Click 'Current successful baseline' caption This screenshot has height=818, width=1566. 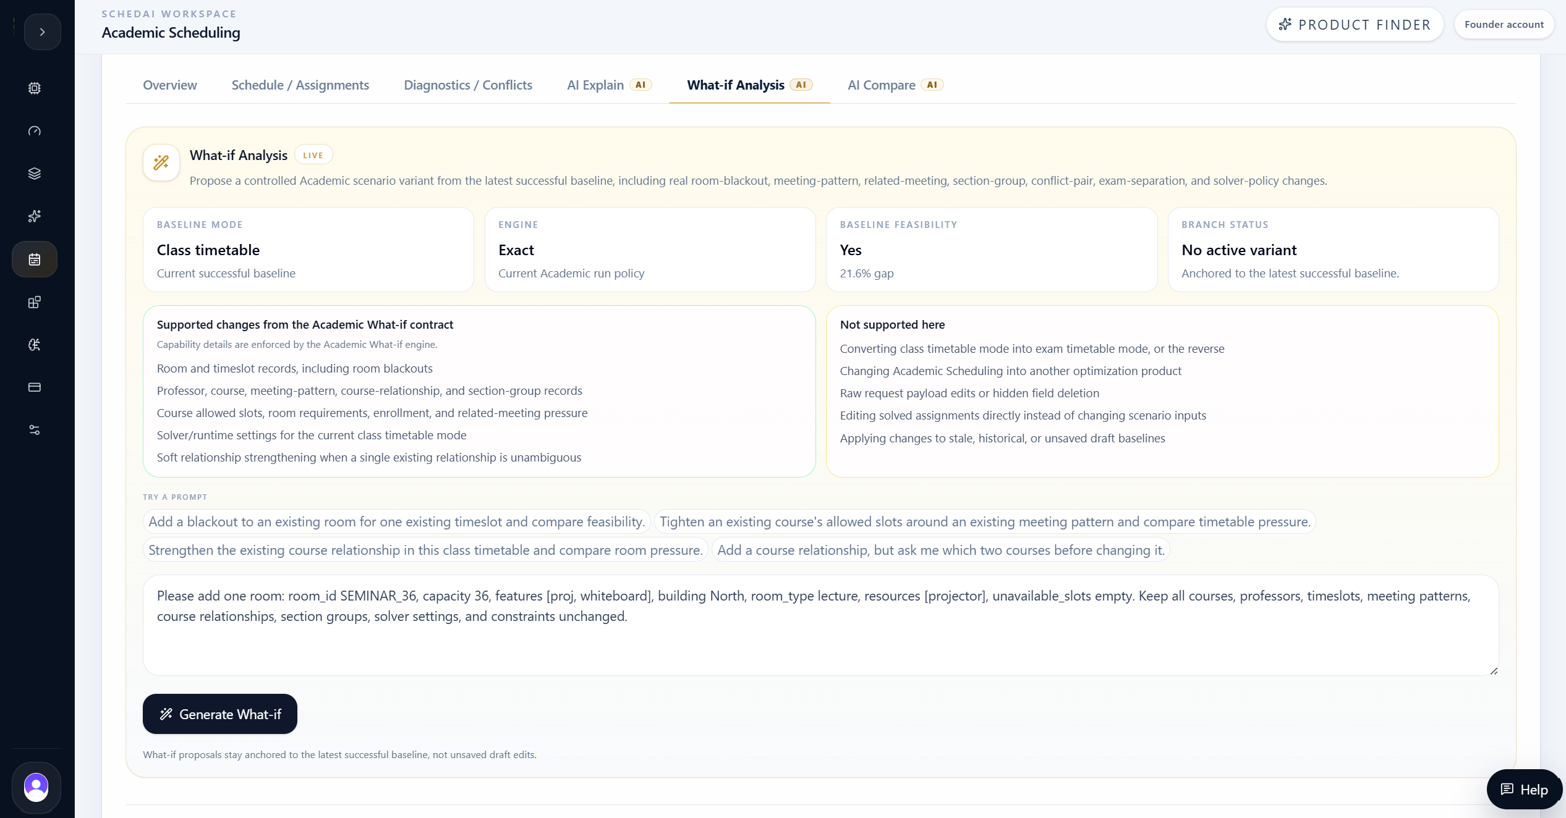tap(226, 274)
